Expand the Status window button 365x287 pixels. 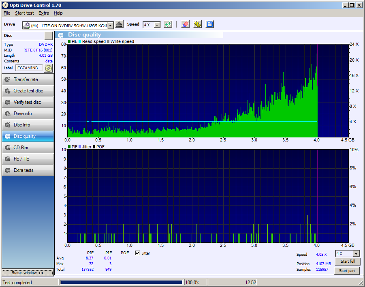pos(28,272)
